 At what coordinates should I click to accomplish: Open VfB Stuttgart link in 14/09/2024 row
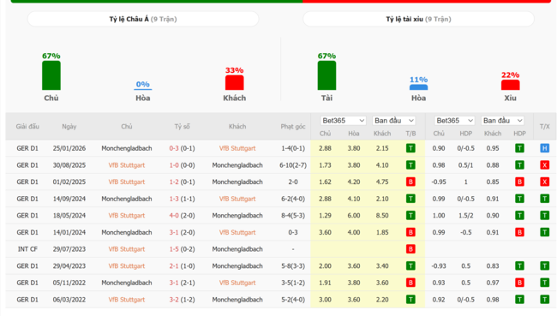coord(237,199)
